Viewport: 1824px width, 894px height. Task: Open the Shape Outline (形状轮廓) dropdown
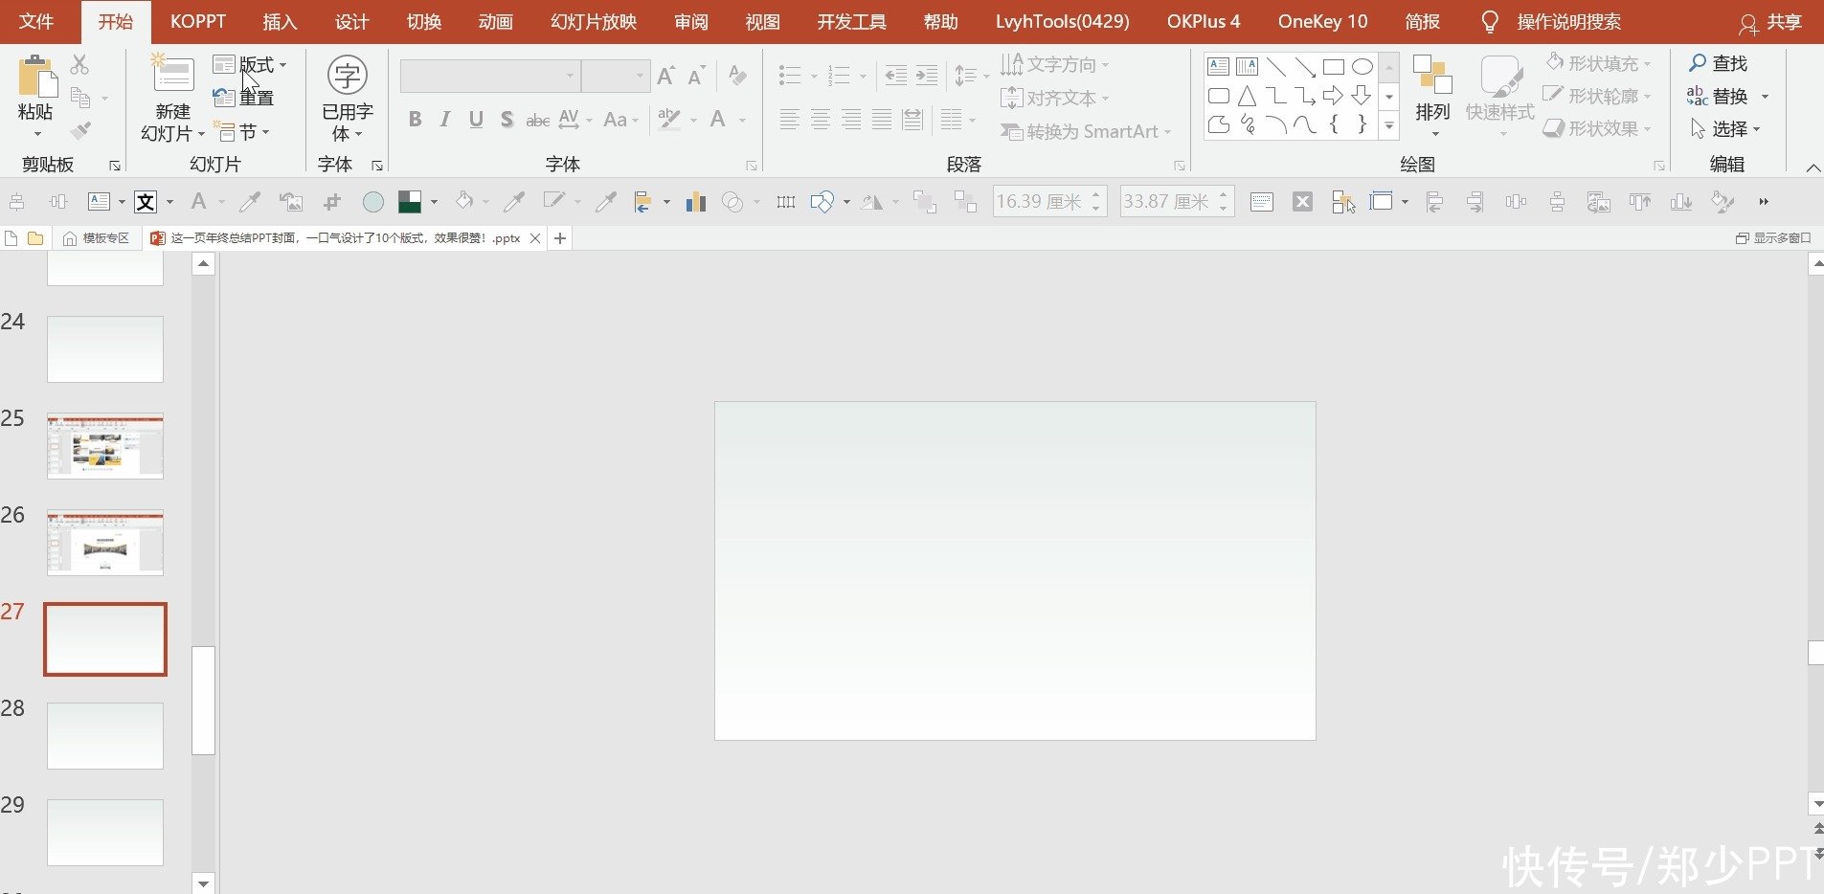[1598, 96]
